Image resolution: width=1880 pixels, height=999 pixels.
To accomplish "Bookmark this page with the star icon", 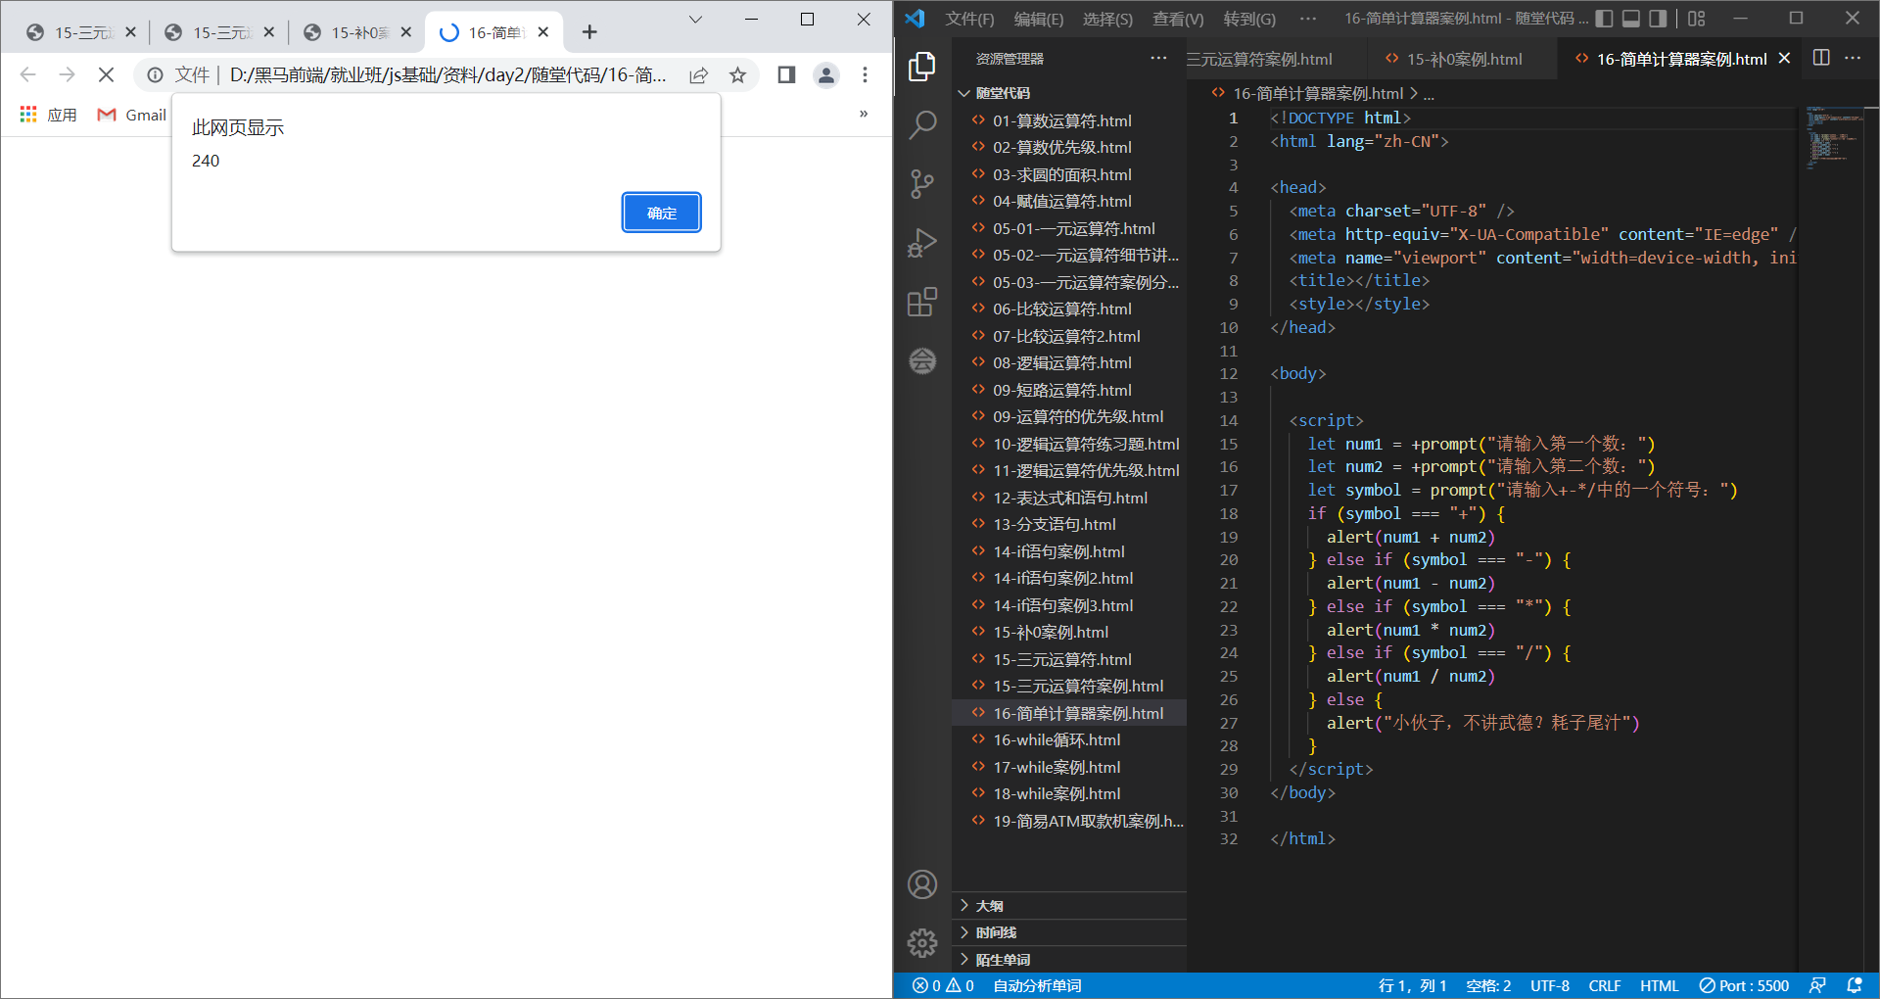I will point(737,75).
